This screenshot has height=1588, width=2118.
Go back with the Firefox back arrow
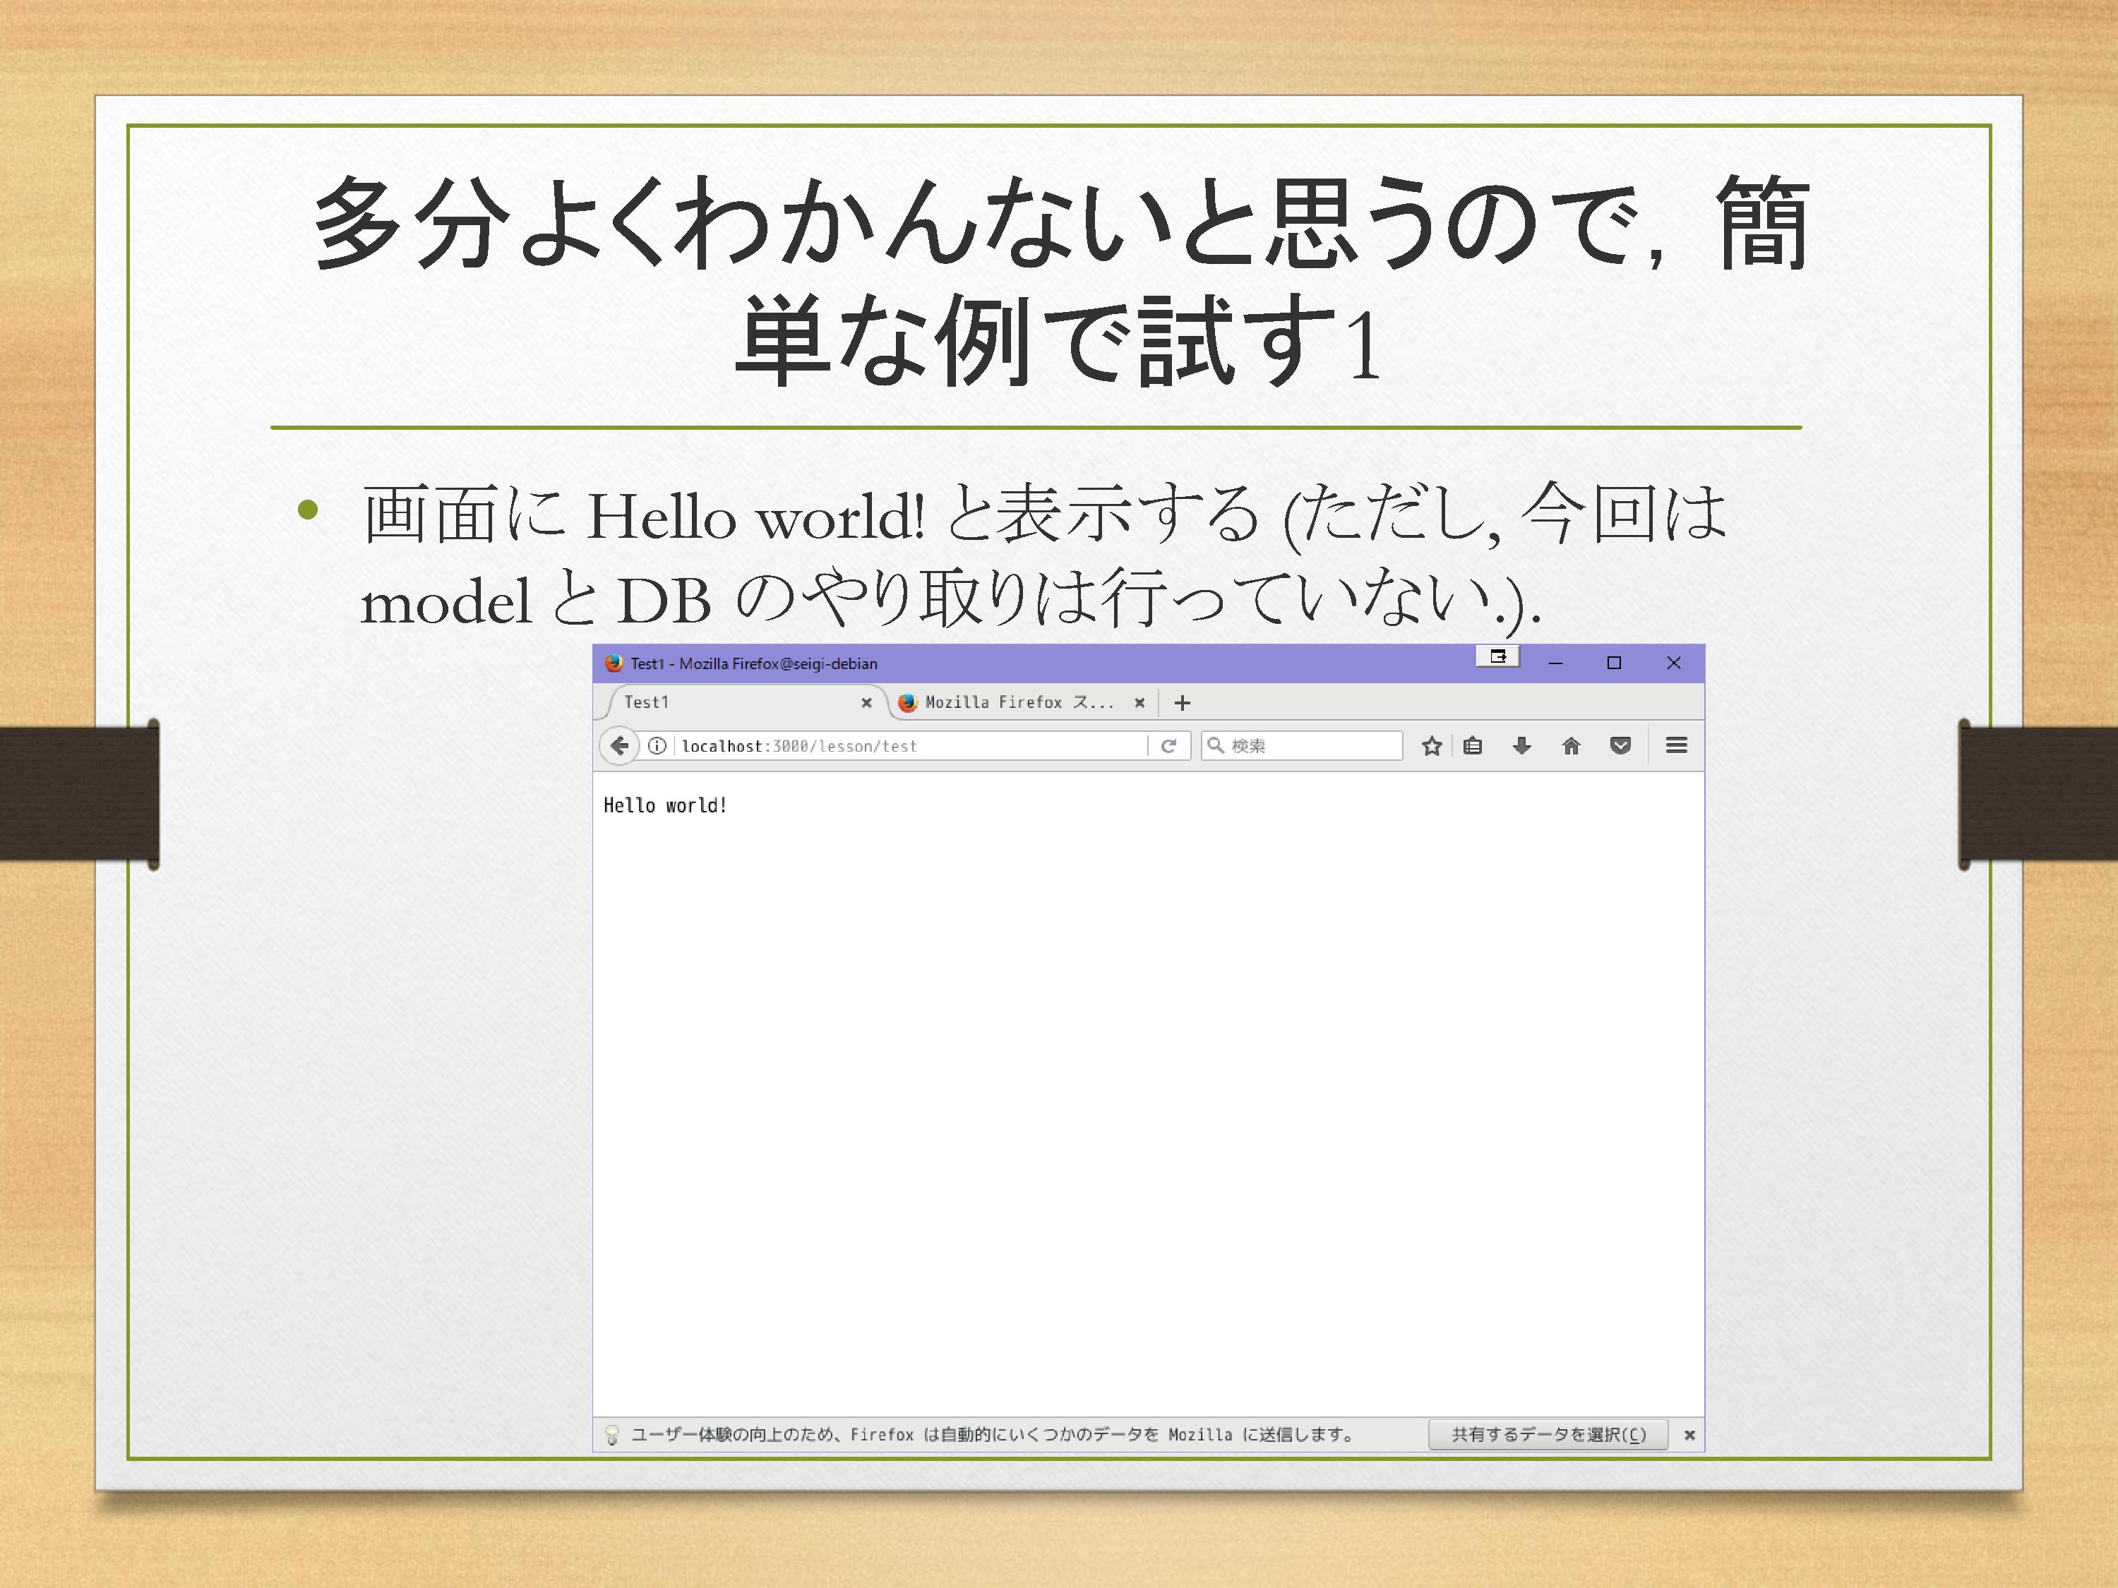pyautogui.click(x=619, y=746)
